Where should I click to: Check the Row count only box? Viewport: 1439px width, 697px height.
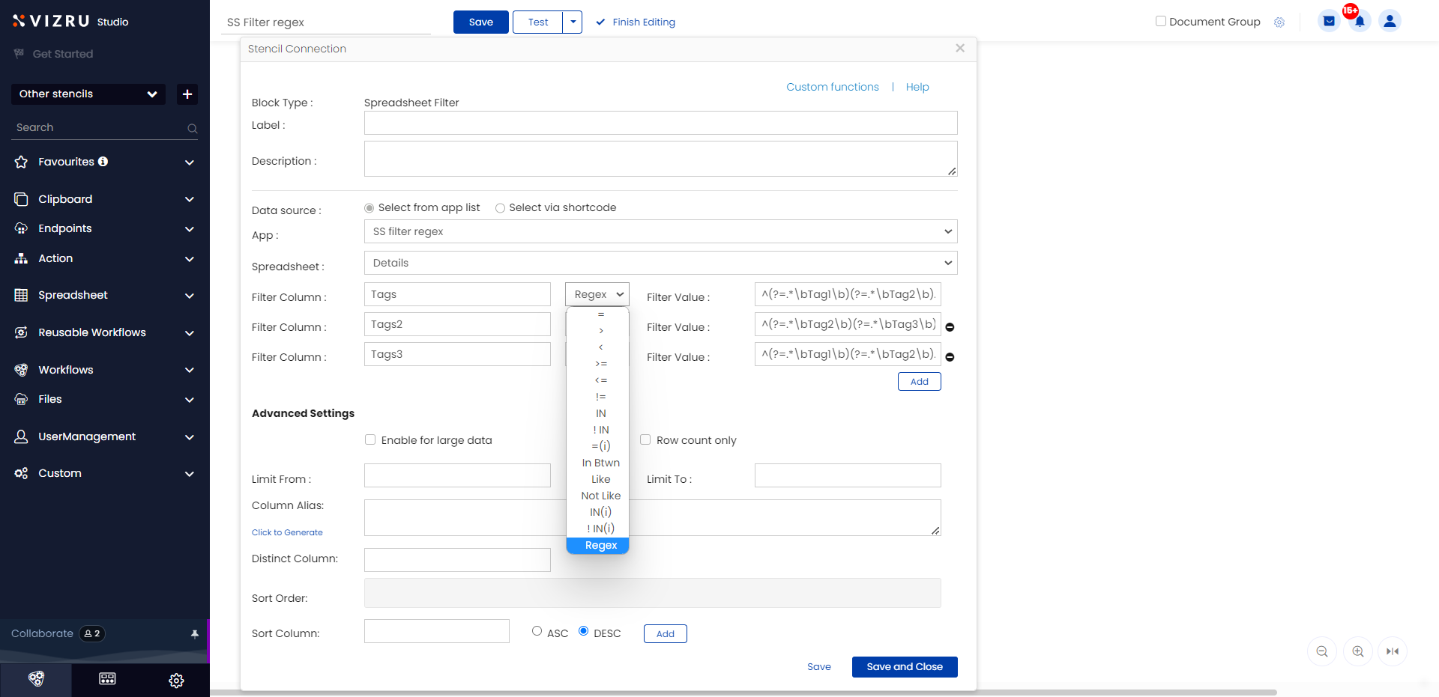click(645, 439)
